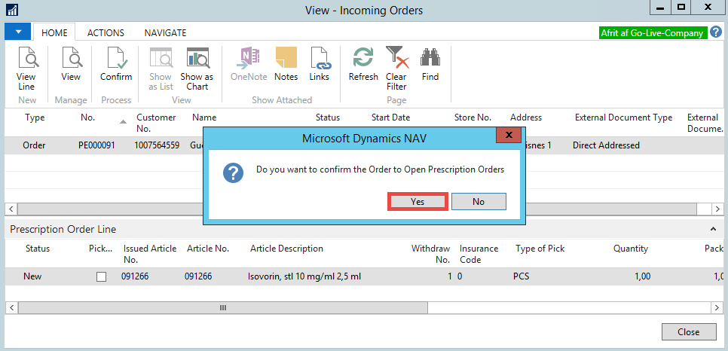Select the Dynamics NAV app icon in title bar
Screen dimensions: 728x351
click(13, 10)
